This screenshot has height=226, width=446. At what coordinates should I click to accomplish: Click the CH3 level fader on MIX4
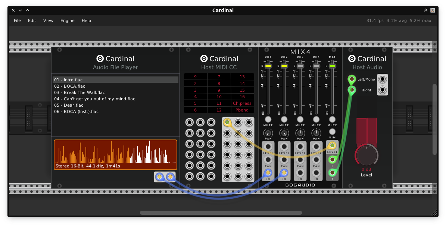click(x=300, y=66)
